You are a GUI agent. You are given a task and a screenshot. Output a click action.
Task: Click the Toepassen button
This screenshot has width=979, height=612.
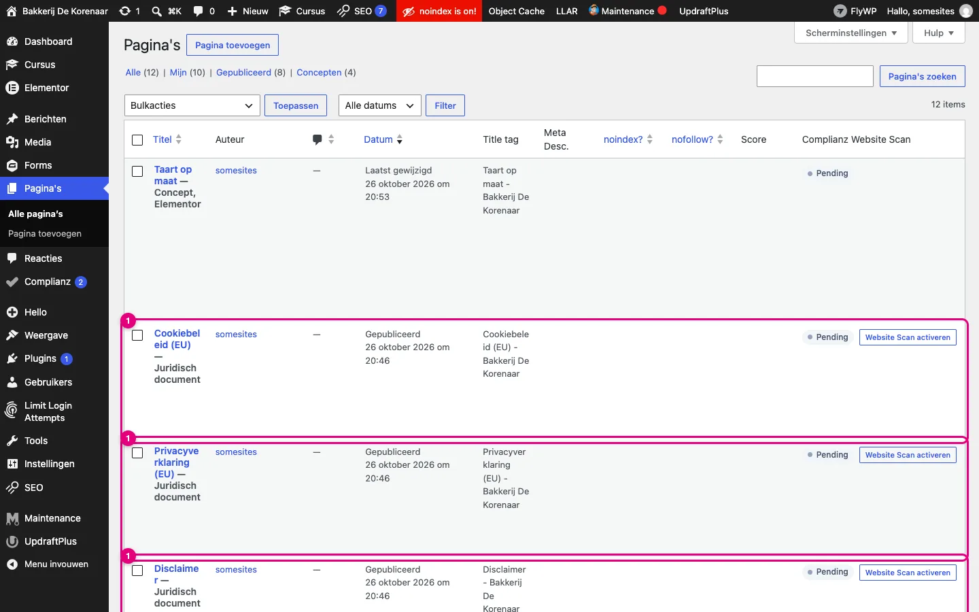point(296,105)
